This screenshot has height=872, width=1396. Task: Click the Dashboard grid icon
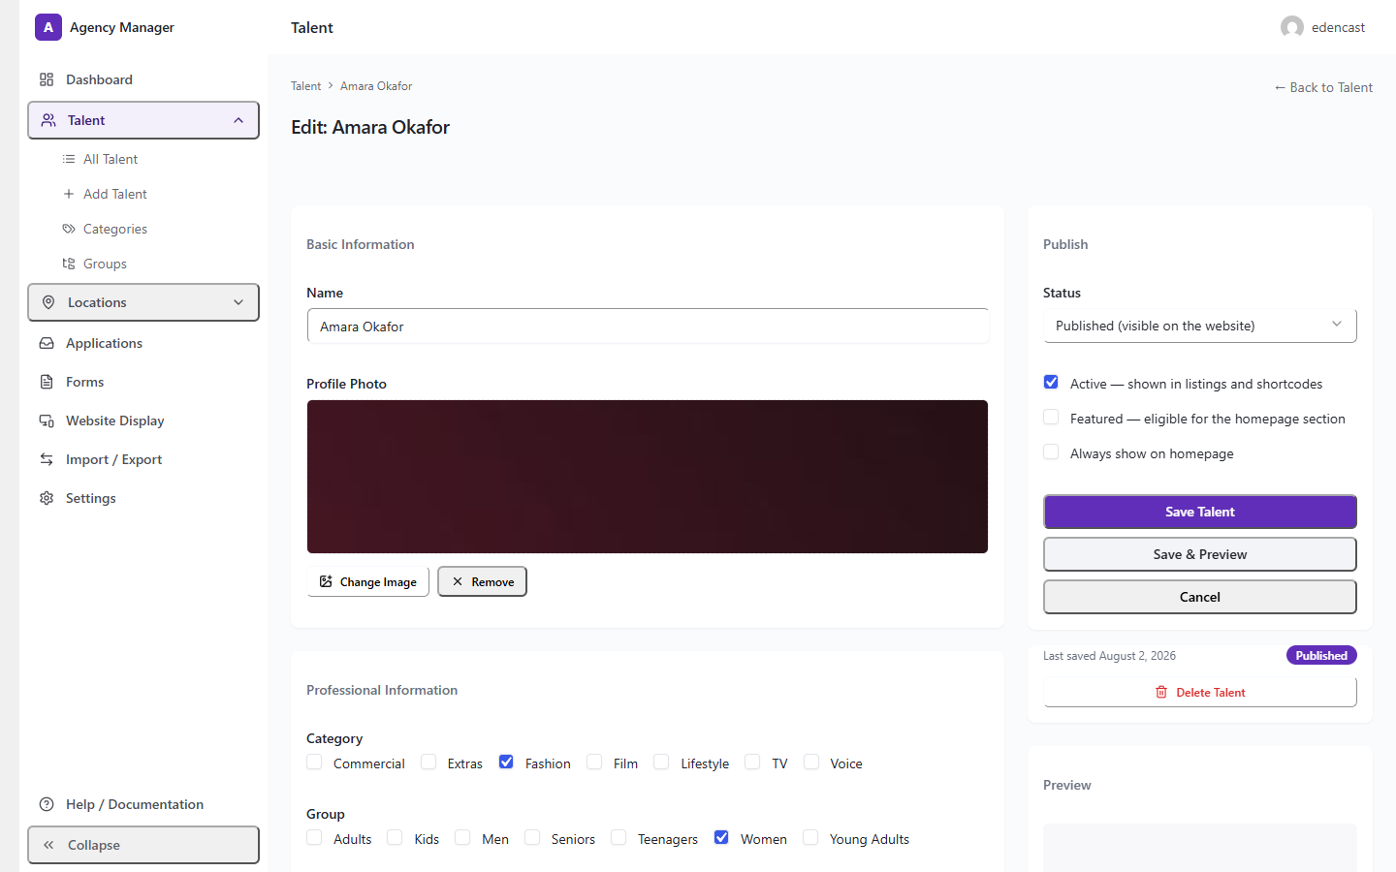(x=47, y=79)
